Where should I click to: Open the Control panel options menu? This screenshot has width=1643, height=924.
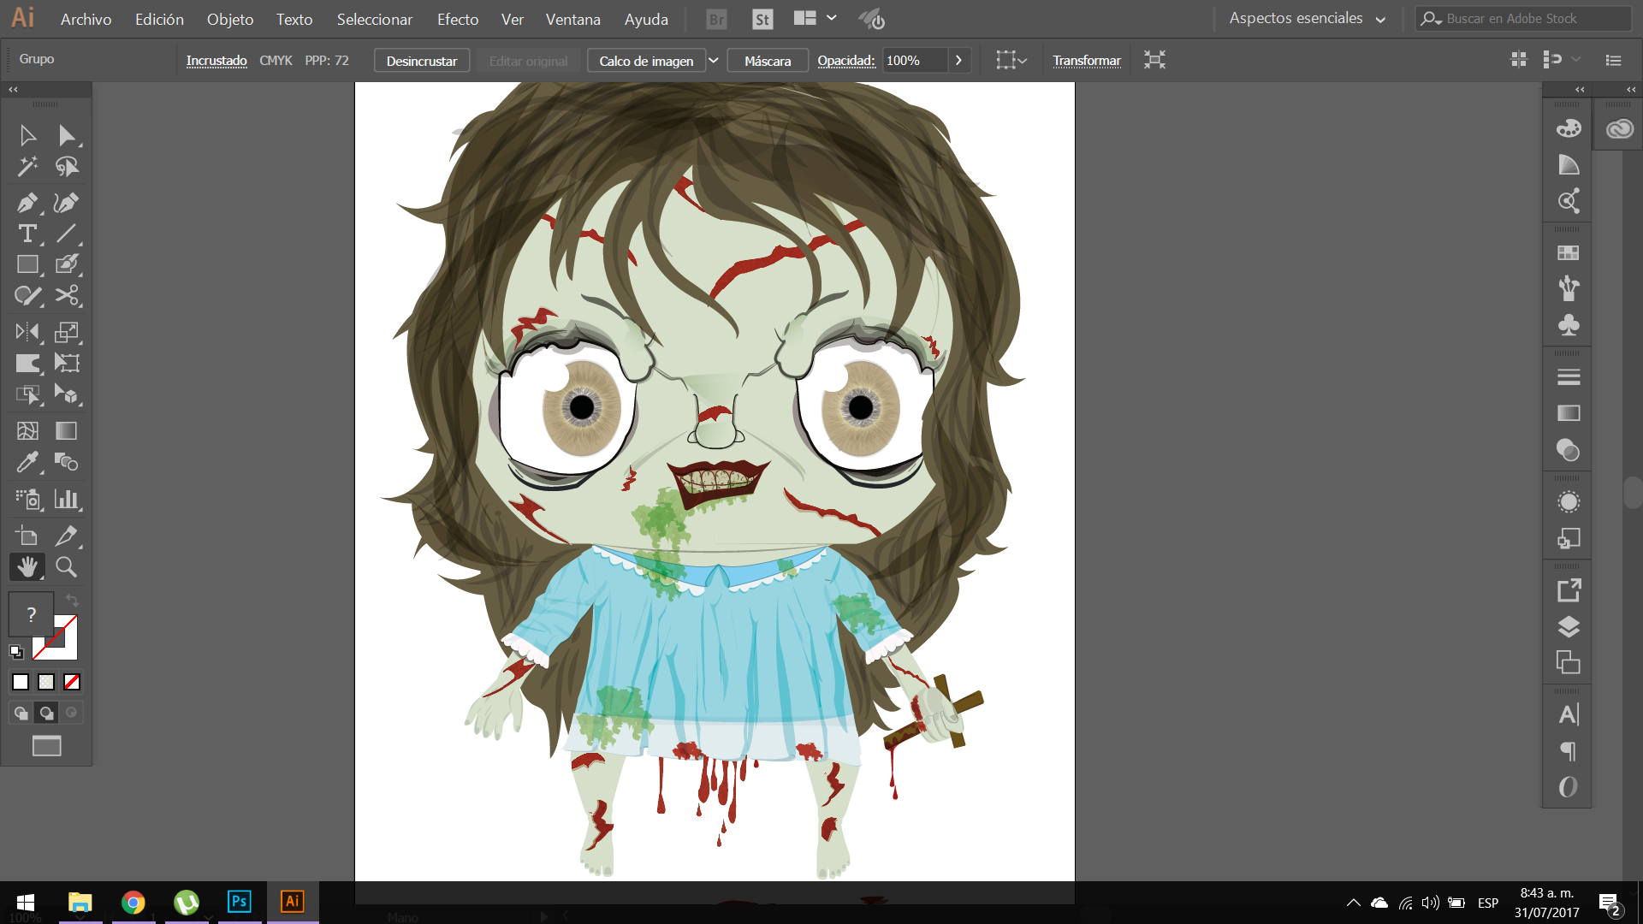(x=1613, y=60)
